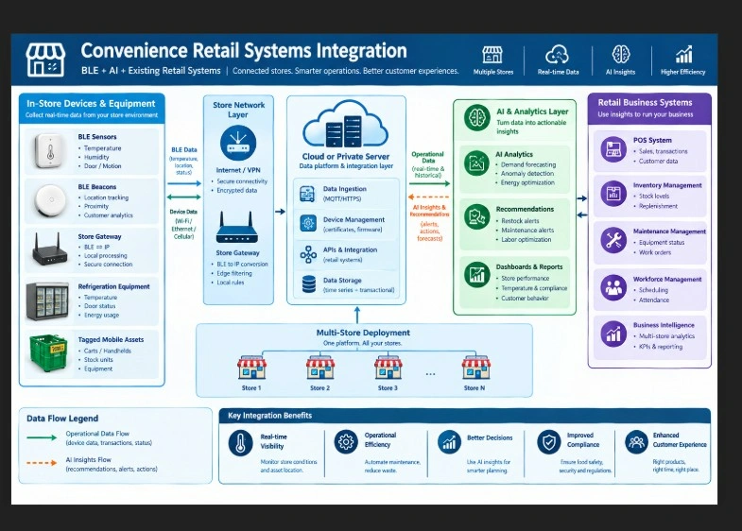742x531 pixels.
Task: Click the Refrigeration Equipment image
Action: 47,300
